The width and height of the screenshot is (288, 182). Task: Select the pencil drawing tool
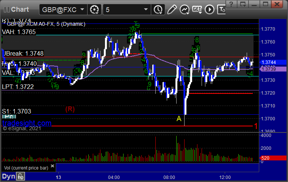pos(172,9)
